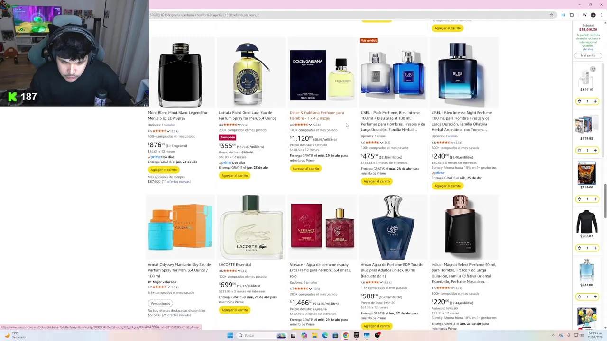
Task: Expand the LACOSTE Essential rating chevron
Action: pos(239,271)
